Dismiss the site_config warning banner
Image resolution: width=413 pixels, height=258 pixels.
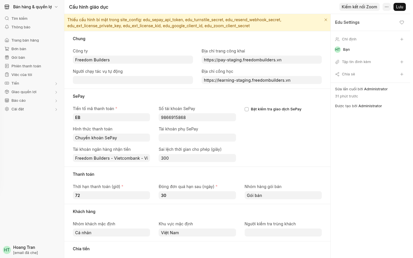(x=326, y=20)
